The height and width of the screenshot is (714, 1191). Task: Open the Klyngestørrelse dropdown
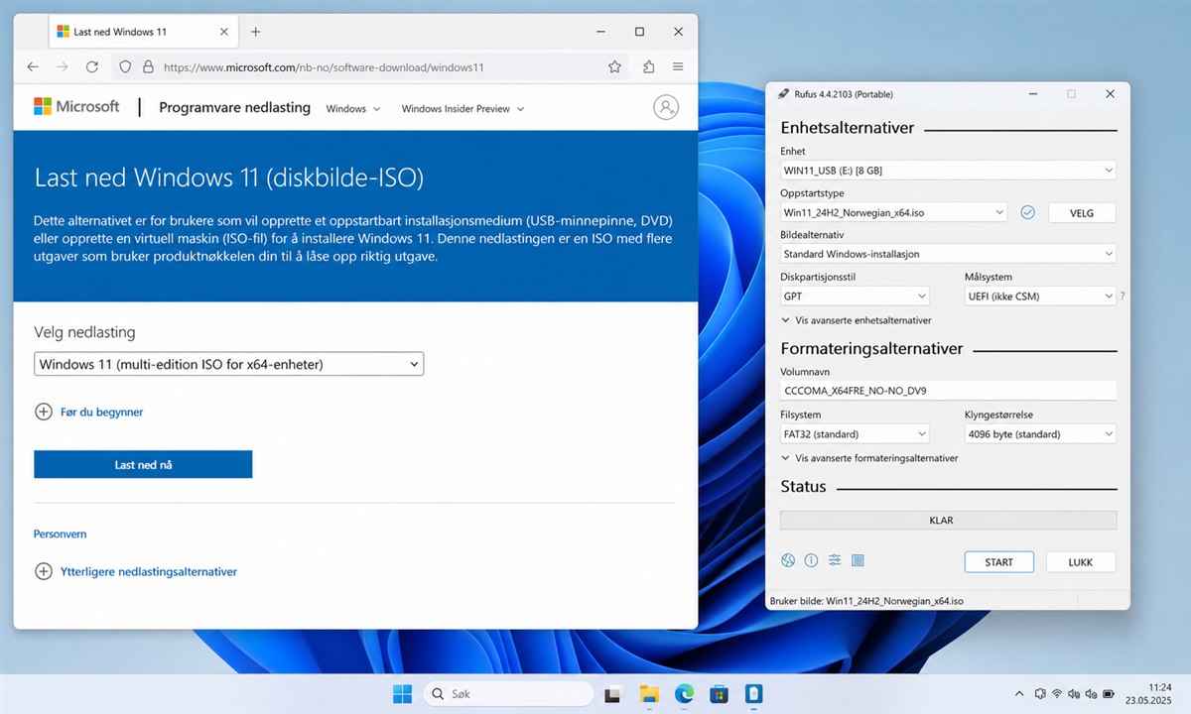click(1040, 434)
